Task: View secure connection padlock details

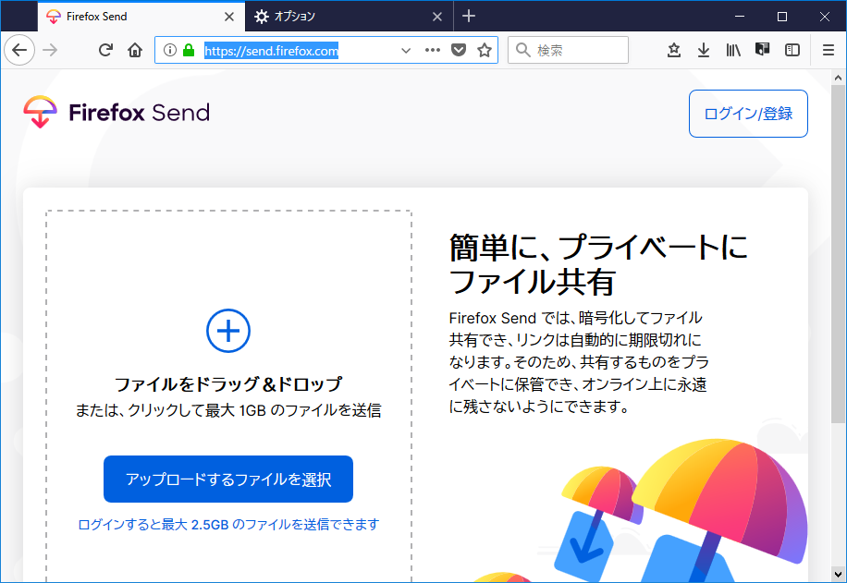Action: [189, 50]
